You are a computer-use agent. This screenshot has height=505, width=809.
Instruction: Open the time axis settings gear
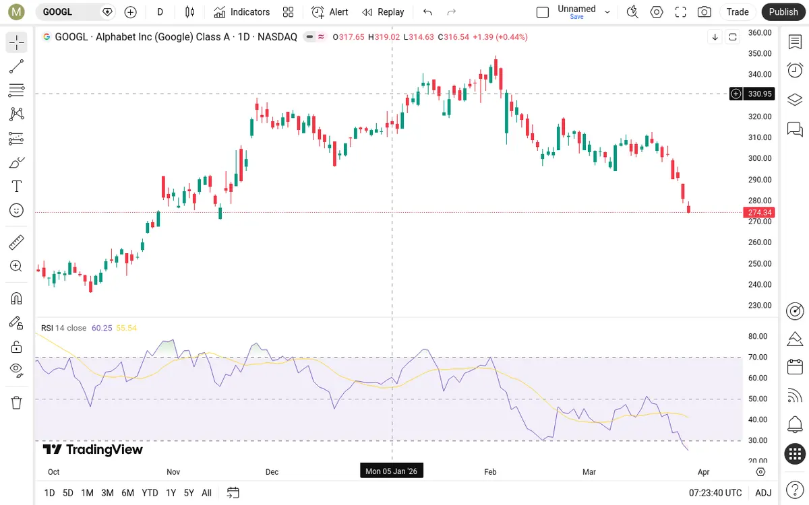761,471
